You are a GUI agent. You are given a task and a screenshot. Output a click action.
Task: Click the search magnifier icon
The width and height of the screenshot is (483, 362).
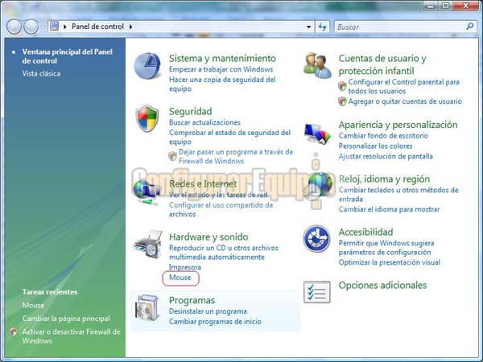tap(470, 27)
